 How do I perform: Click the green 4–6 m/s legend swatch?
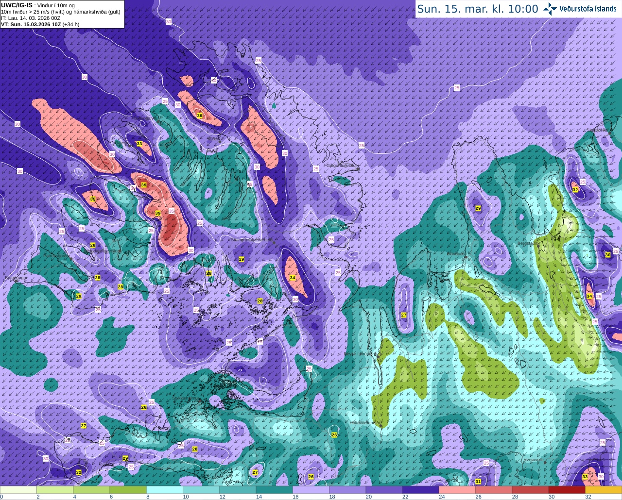(x=91, y=490)
